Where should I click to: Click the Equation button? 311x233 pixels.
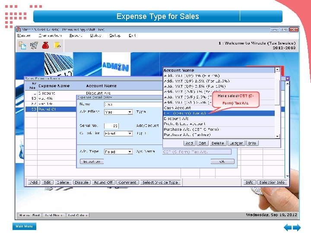[x=92, y=161]
